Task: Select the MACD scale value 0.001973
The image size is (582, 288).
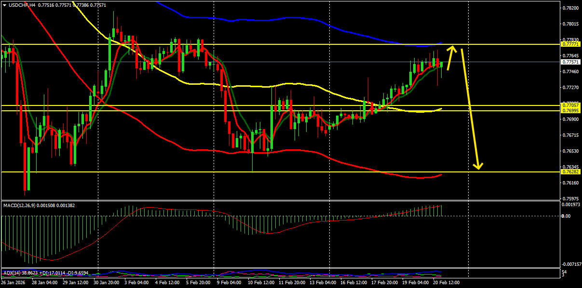Action: [x=570, y=205]
